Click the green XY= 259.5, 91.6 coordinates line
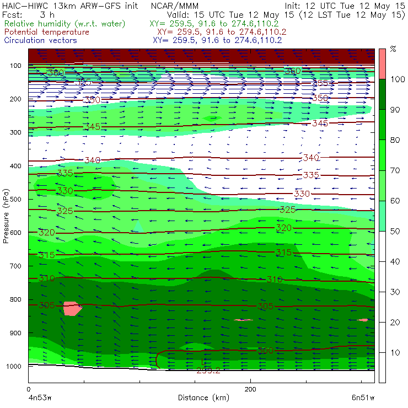Image resolution: width=408 pixels, height=408 pixels. (x=214, y=24)
